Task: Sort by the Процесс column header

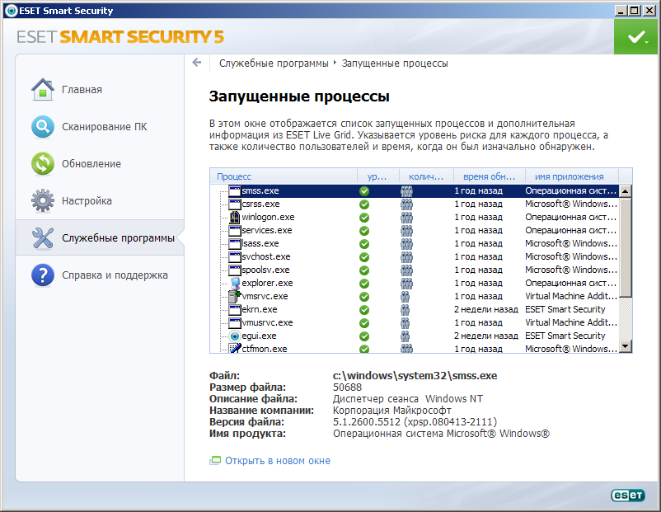Action: [x=284, y=176]
